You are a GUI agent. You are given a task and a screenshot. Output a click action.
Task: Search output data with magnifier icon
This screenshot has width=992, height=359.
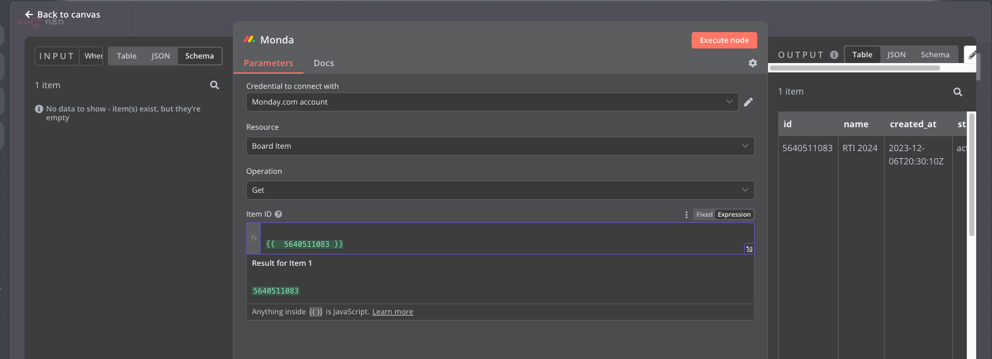tap(958, 92)
